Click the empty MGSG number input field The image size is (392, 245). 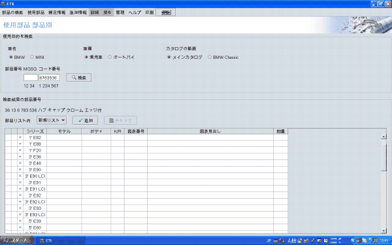31,78
